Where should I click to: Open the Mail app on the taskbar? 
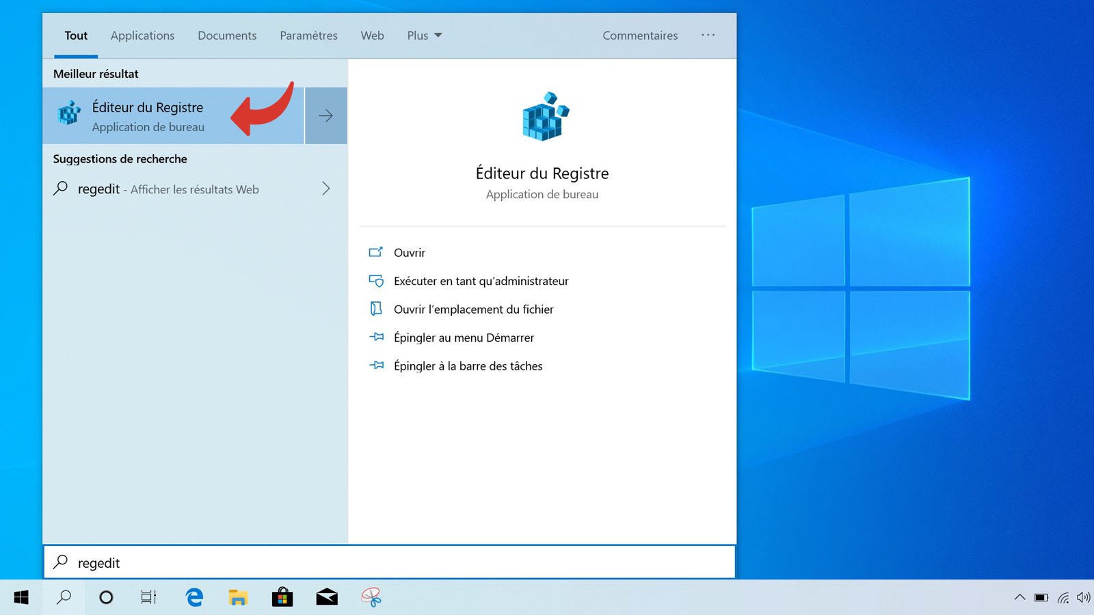[x=327, y=597]
